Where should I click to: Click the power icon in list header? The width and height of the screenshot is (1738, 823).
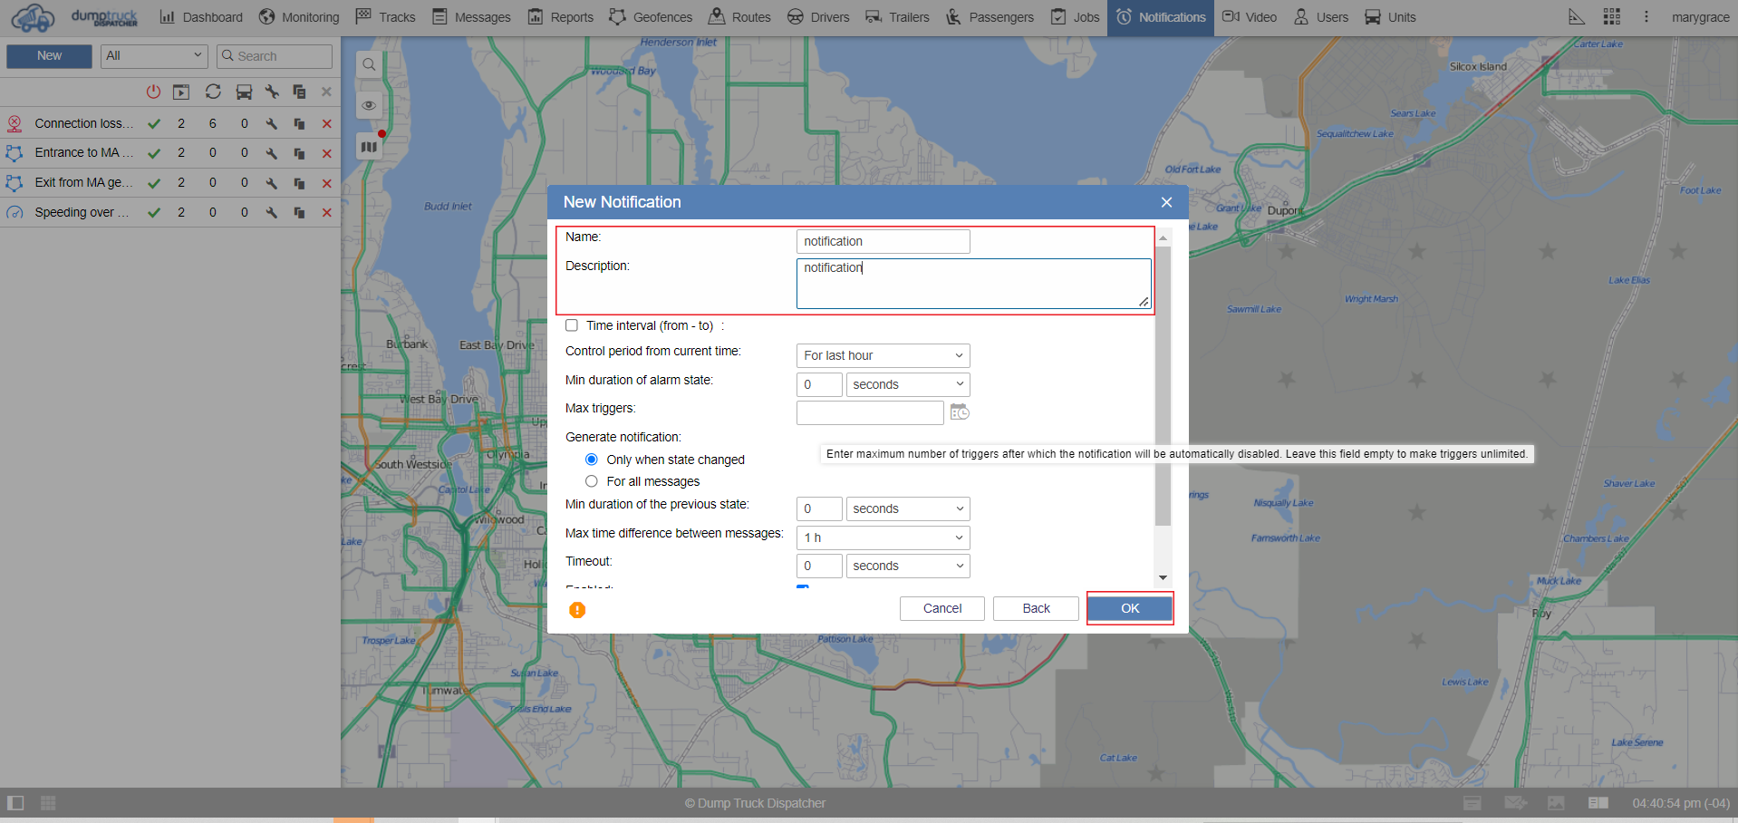153,92
